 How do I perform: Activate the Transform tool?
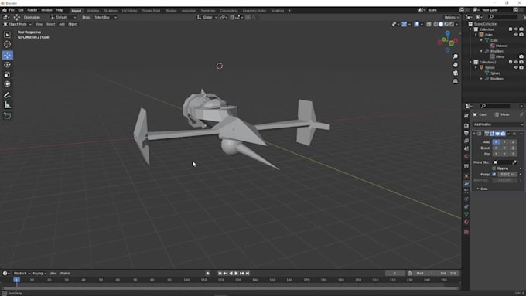[7, 84]
